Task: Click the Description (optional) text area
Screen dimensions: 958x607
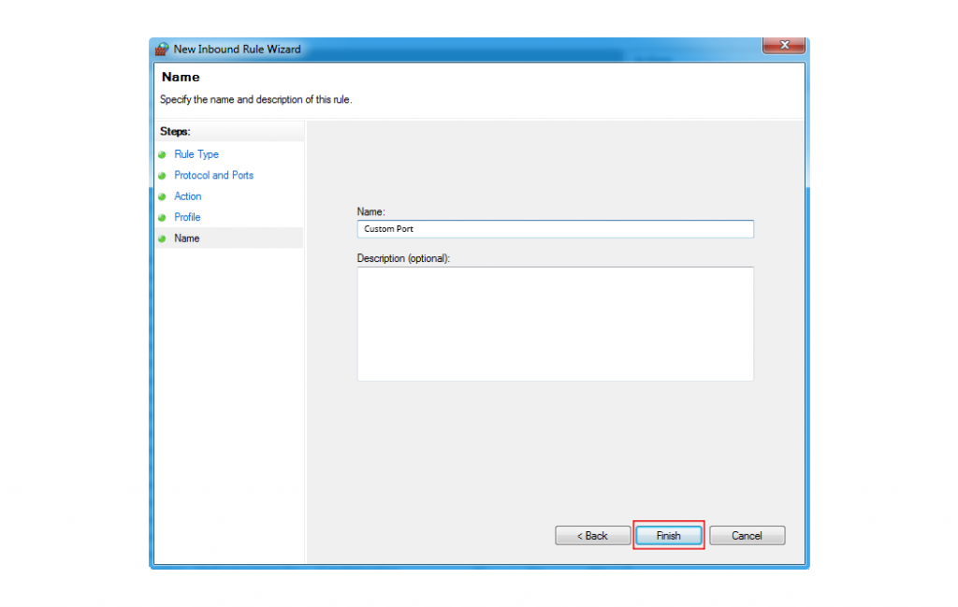Action: tap(555, 323)
